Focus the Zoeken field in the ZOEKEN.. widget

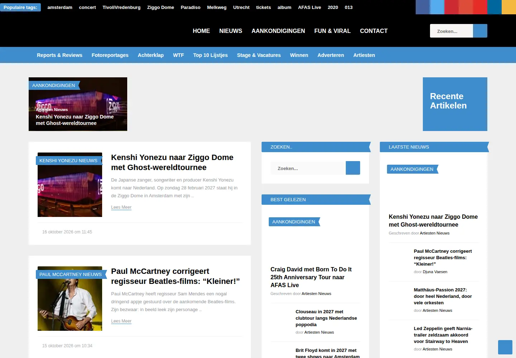[308, 168]
